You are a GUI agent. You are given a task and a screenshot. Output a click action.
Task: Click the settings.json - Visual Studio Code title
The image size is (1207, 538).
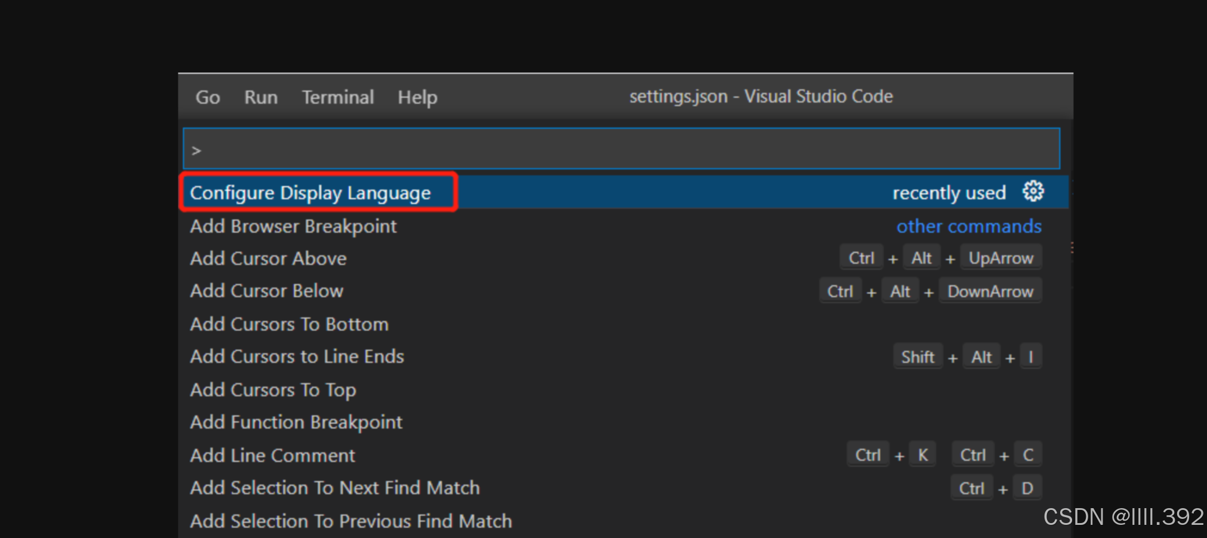(761, 97)
